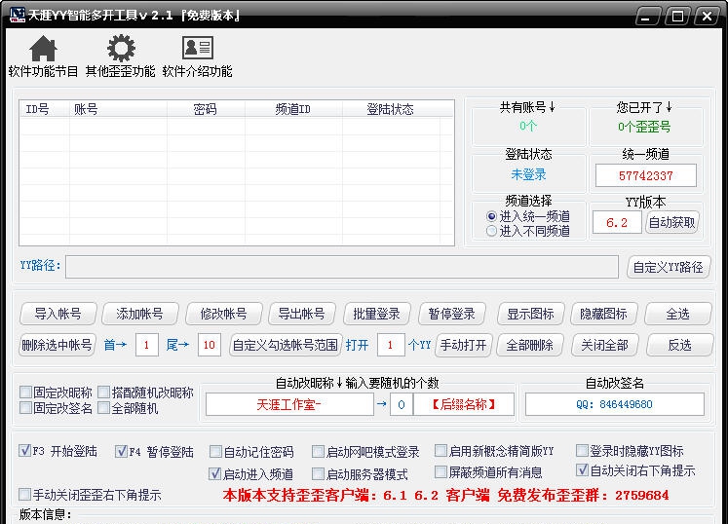This screenshot has width=728, height=524.
Task: Click the 自定义YY路径 button
Action: point(668,267)
